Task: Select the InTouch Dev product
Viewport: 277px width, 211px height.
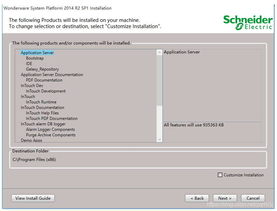Action: click(32, 86)
